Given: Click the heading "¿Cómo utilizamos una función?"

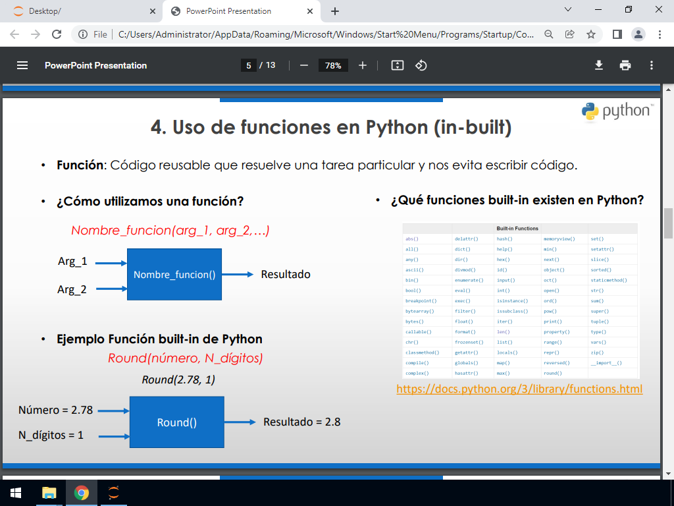Looking at the screenshot, I should tap(150, 202).
